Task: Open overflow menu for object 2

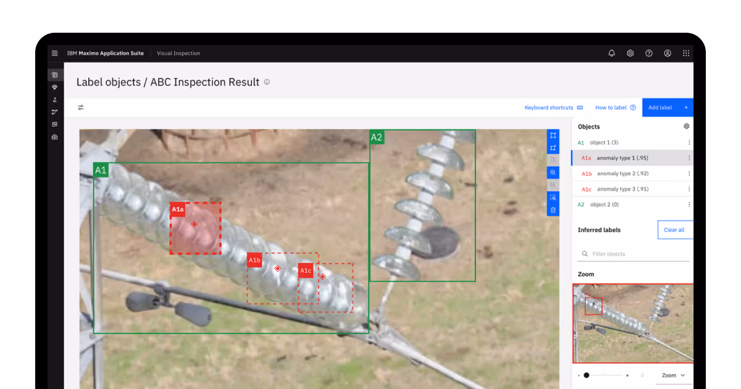Action: (689, 204)
